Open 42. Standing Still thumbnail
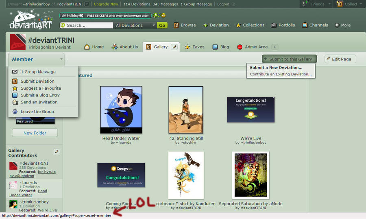Image resolution: width=366 pixels, height=219 pixels. pos(186,109)
